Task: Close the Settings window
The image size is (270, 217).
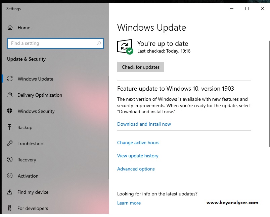Action: (x=262, y=8)
